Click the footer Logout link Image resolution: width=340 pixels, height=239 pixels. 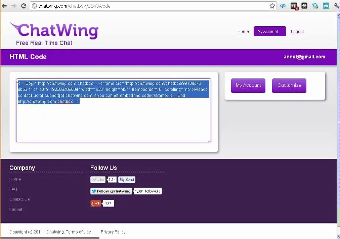(15, 209)
